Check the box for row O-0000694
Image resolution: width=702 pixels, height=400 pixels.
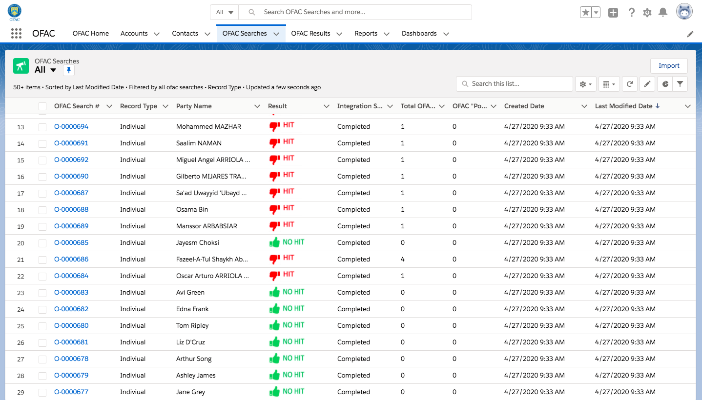pyautogui.click(x=42, y=127)
